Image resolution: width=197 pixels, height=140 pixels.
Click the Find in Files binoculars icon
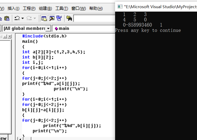[x=69, y=18]
